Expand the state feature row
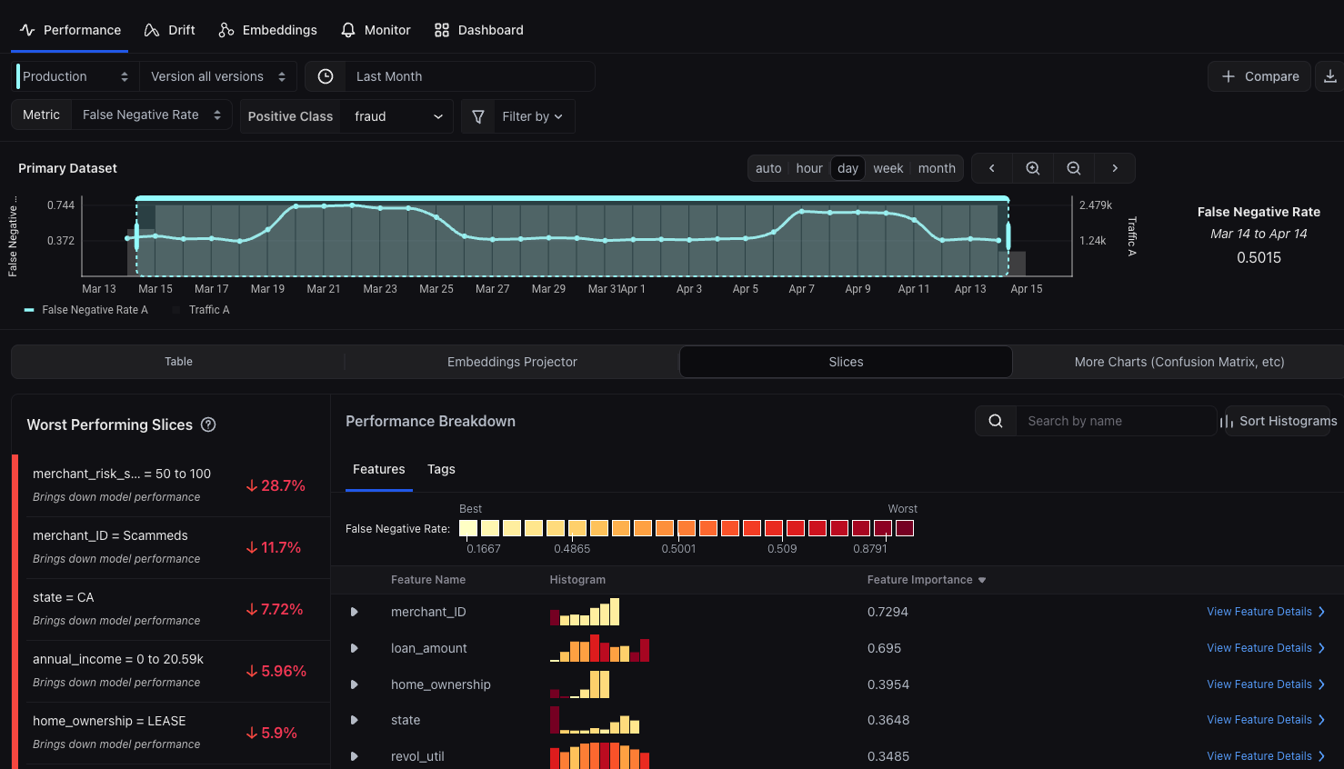Image resolution: width=1344 pixels, height=769 pixels. click(354, 720)
